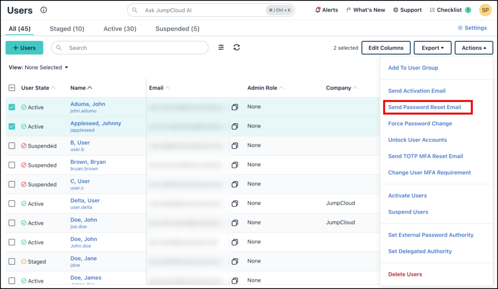Choose Send Password Reset Email action
This screenshot has width=498, height=289.
[x=427, y=107]
